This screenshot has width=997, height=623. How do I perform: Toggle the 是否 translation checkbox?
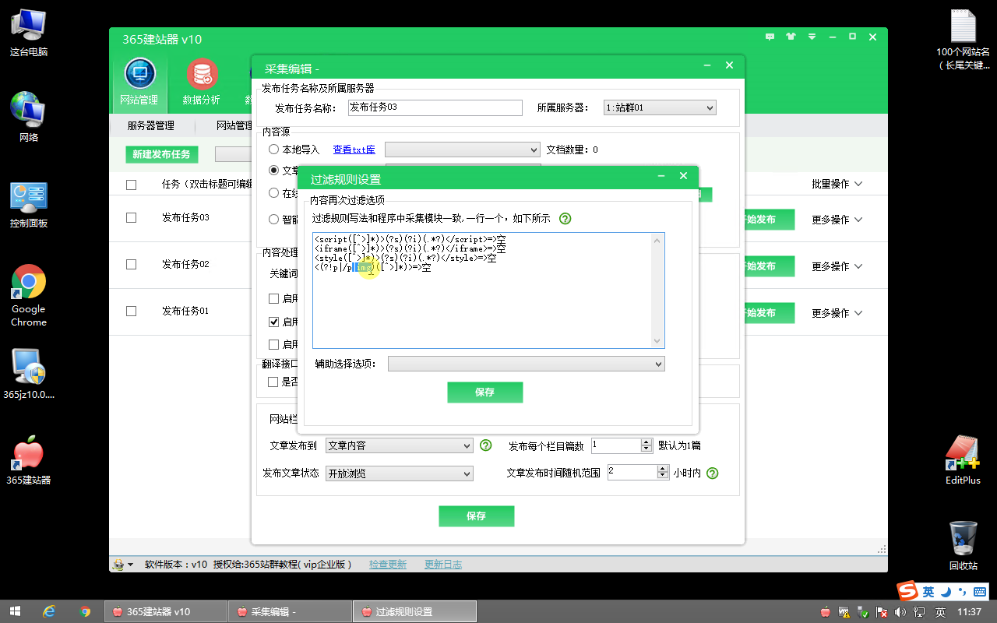click(273, 382)
